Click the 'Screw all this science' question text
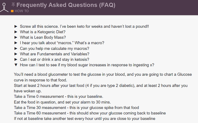198x123 pixels. (x=84, y=26)
